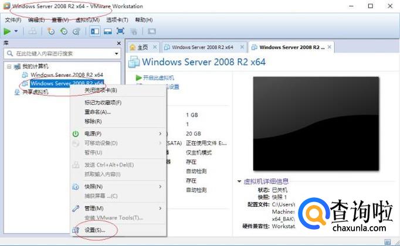Open the 文件(F) menu
Screen dimensions: 400x246
pyautogui.click(x=13, y=20)
